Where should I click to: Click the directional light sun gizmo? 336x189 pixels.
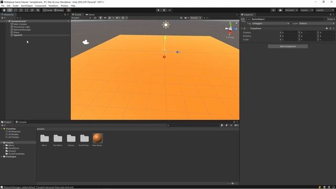click(x=166, y=25)
